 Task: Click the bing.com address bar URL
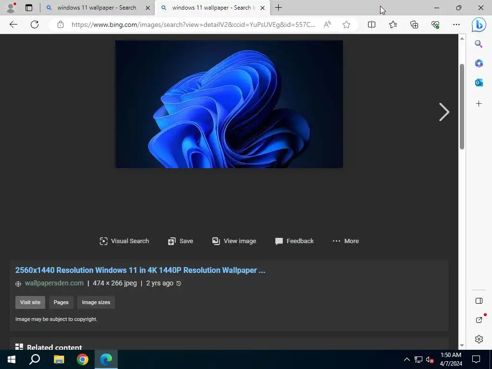(193, 25)
